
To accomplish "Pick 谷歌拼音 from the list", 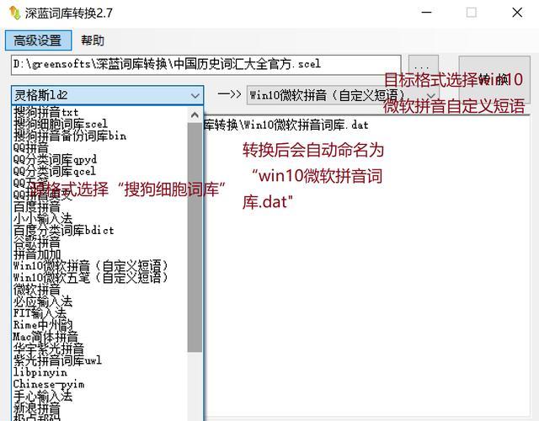I will (x=37, y=242).
